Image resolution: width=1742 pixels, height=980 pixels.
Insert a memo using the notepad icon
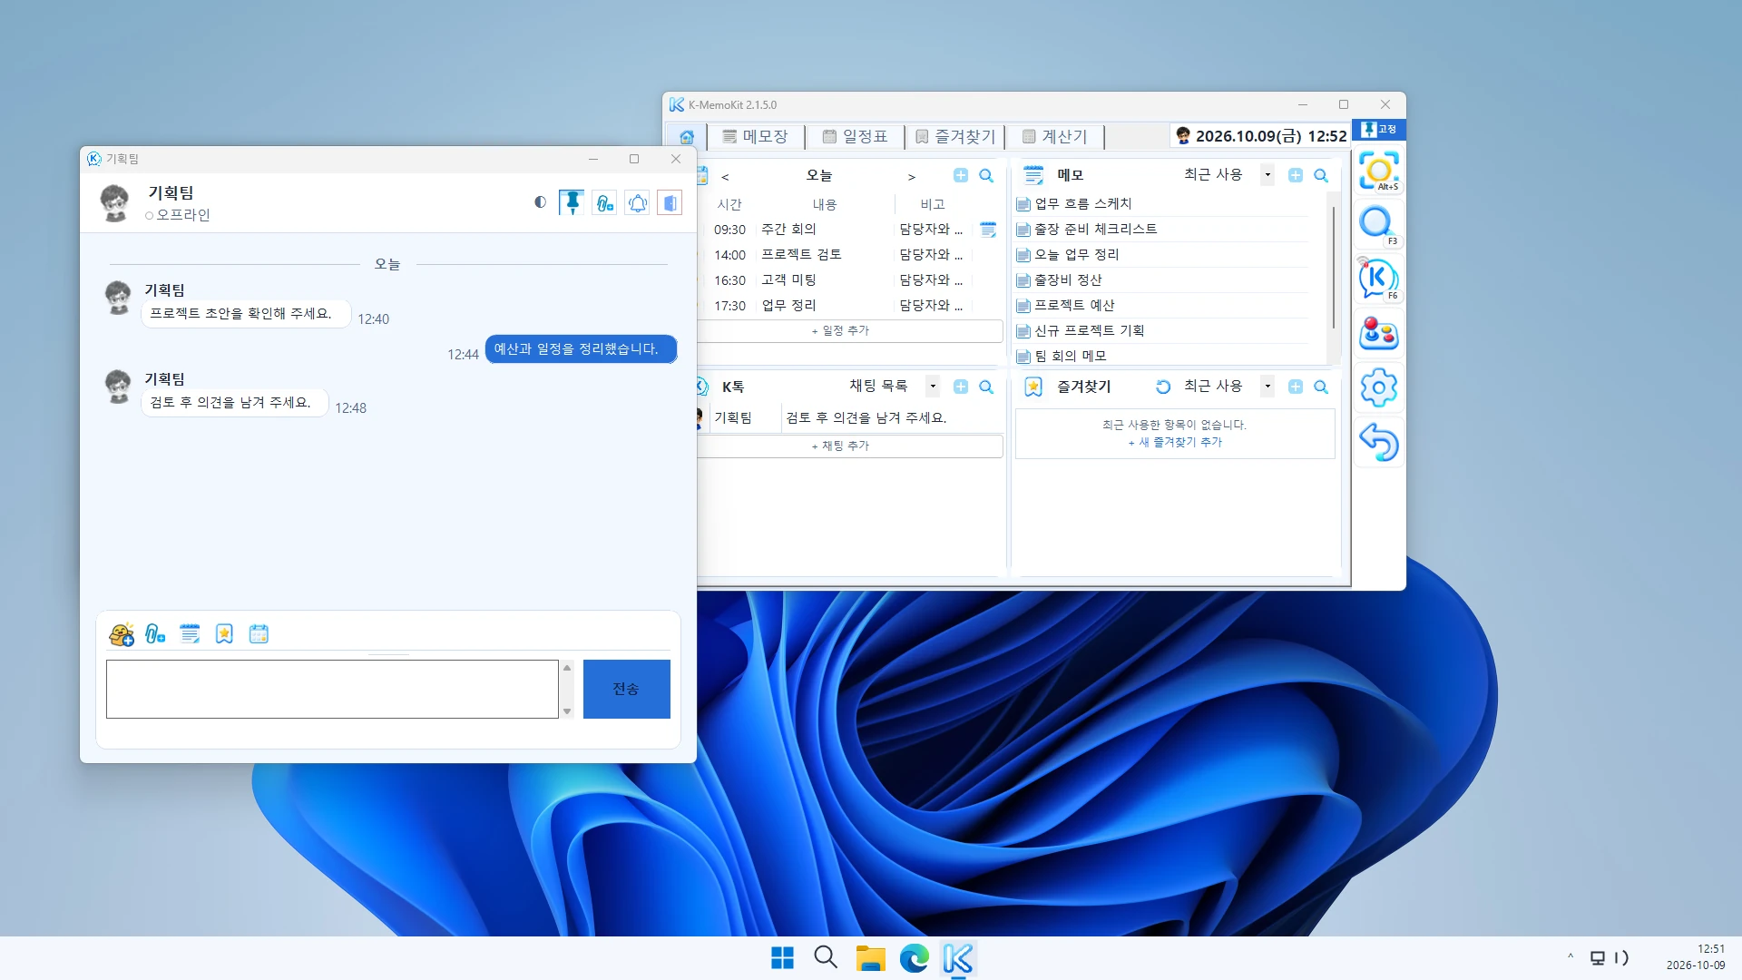point(190,634)
